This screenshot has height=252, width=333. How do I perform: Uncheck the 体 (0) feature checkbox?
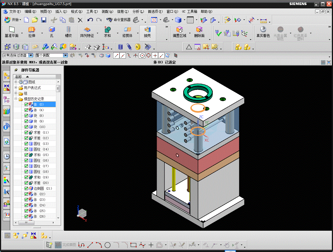click(26, 104)
